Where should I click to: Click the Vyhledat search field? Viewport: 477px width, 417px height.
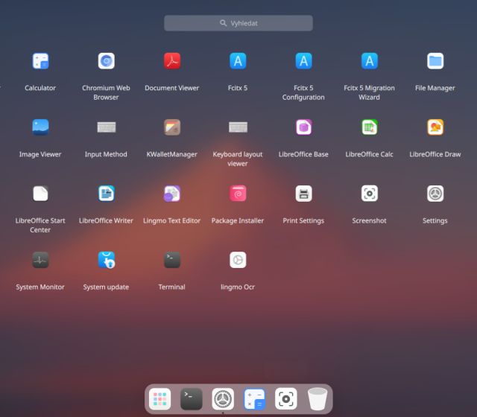click(x=238, y=24)
